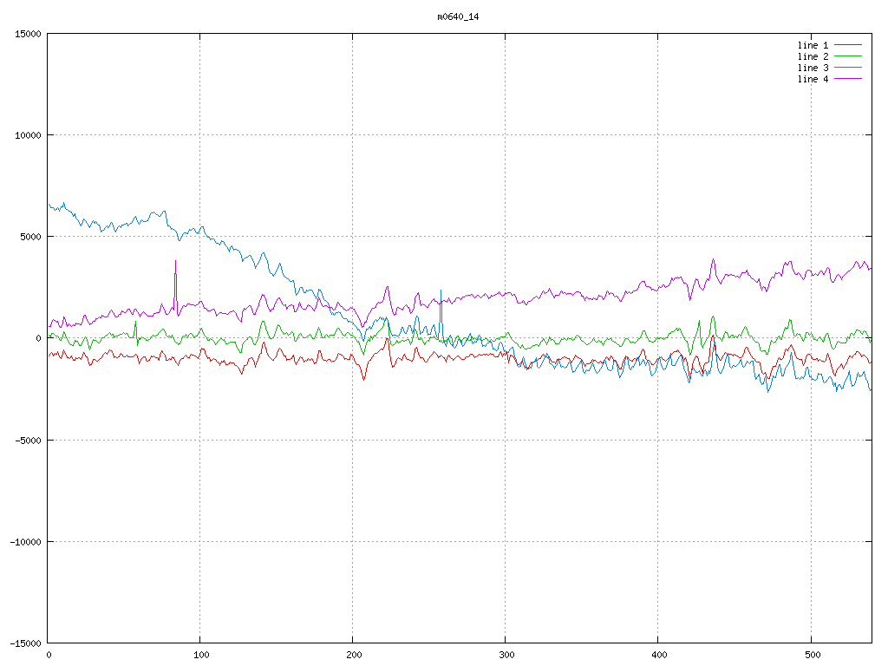888x666 pixels.
Task: Click the 100 x-axis tick label
Action: coord(200,655)
